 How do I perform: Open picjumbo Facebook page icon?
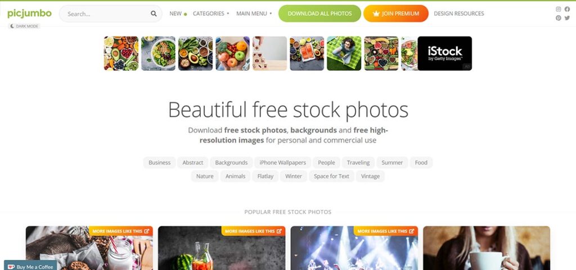567,9
